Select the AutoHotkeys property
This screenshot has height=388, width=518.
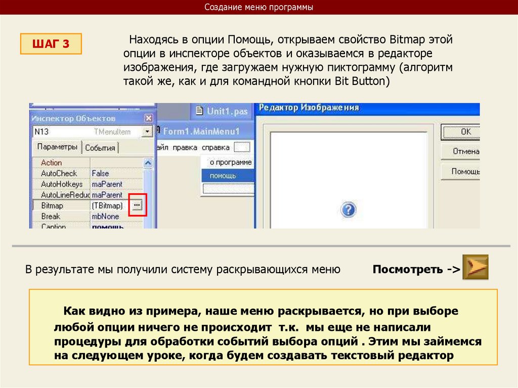[61, 184]
